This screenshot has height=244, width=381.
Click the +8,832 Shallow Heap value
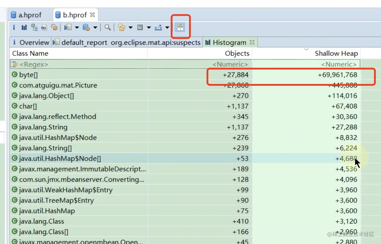click(x=346, y=138)
